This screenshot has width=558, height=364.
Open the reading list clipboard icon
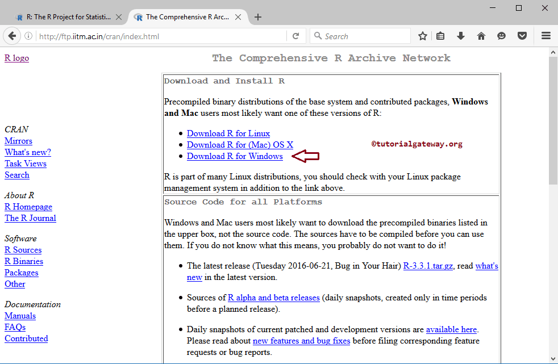[x=440, y=35]
